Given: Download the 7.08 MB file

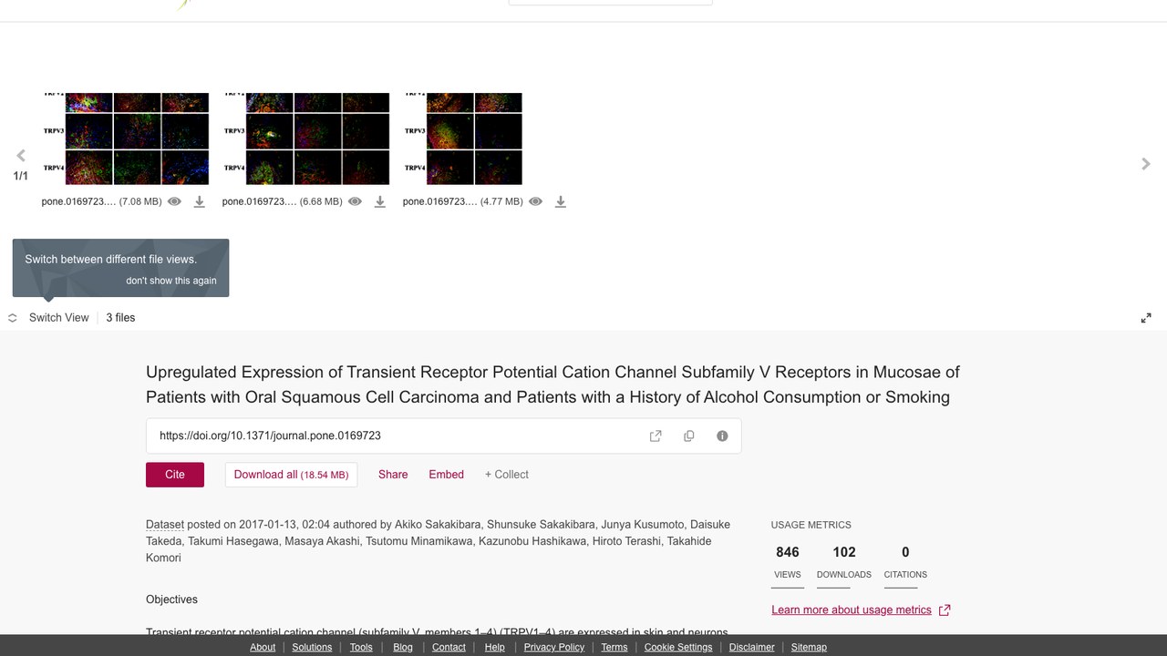Looking at the screenshot, I should [199, 201].
